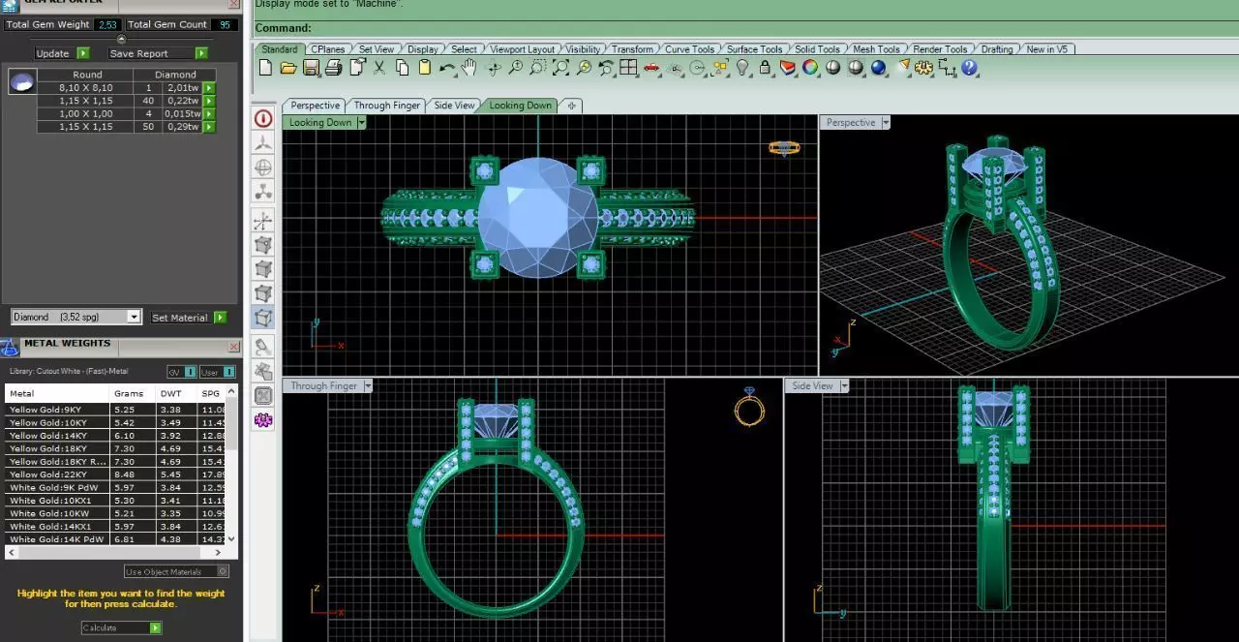Switch to the Side View viewport tab
Viewport: 1239px width, 642px height.
click(x=454, y=106)
